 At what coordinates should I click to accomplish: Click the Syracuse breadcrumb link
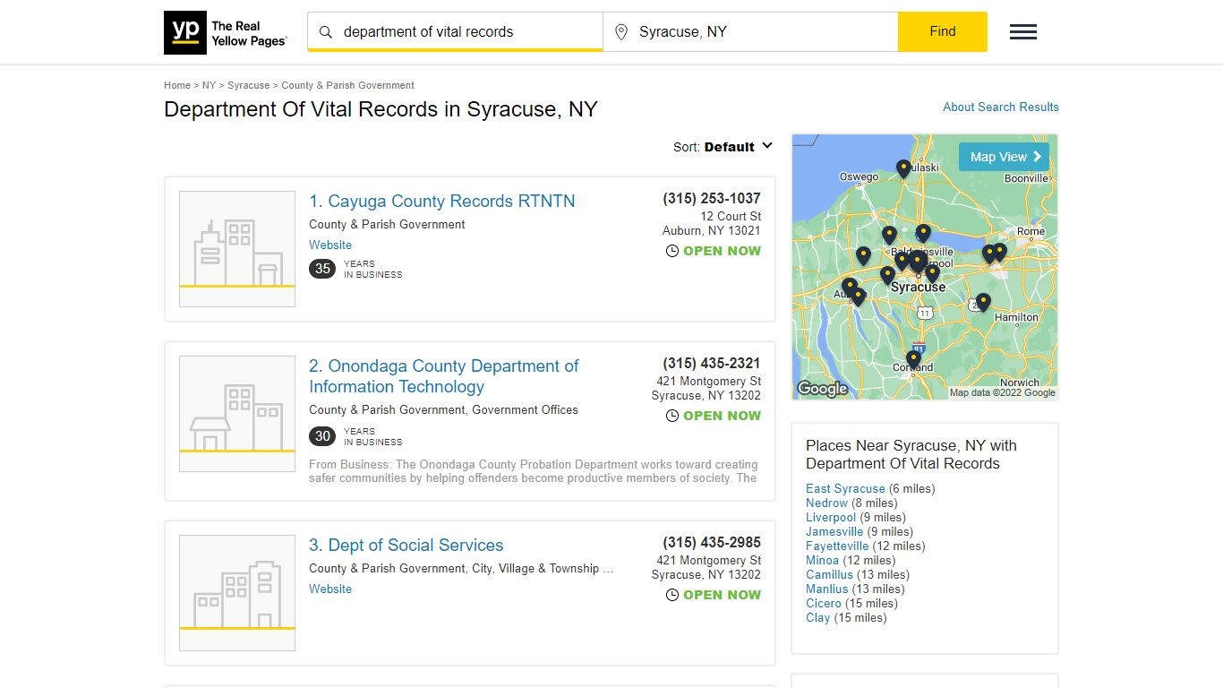click(x=248, y=85)
